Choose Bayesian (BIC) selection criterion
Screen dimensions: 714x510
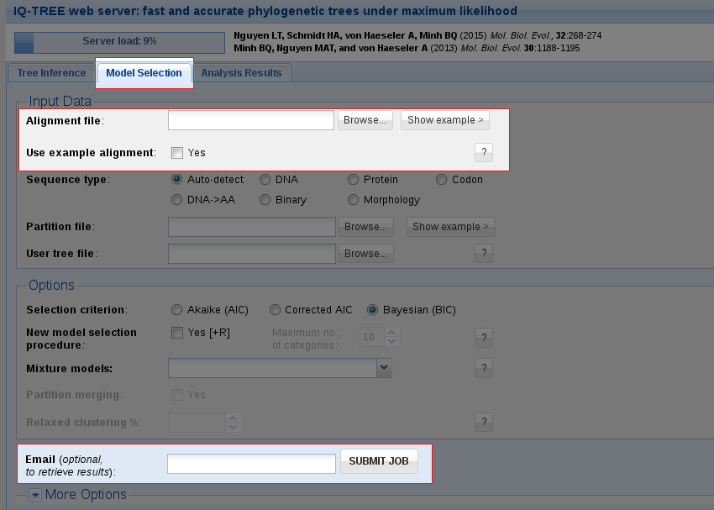[372, 310]
